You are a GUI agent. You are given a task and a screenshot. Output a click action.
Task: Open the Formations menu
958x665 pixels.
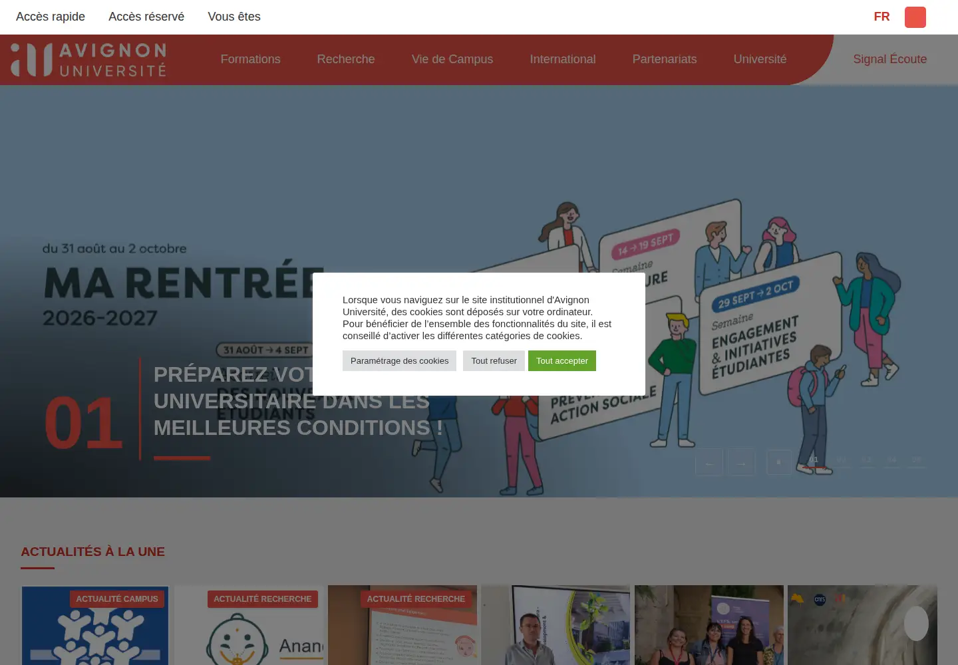250,59
